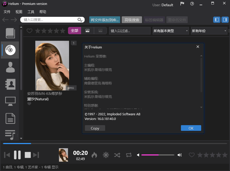Toggle the favorite heart above the album grid
This screenshot has width=230, height=171.
click(29, 31)
